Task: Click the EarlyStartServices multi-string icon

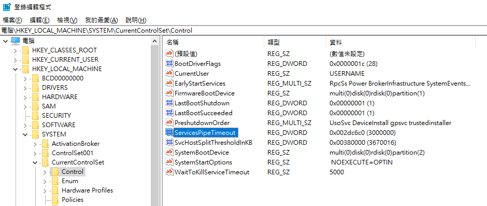Action: 169,84
